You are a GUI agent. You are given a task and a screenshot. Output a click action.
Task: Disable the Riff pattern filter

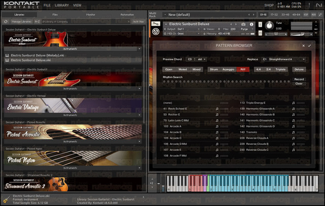point(243,69)
